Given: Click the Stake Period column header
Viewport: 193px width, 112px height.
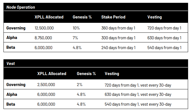Looking at the screenshot, I should point(113,17).
